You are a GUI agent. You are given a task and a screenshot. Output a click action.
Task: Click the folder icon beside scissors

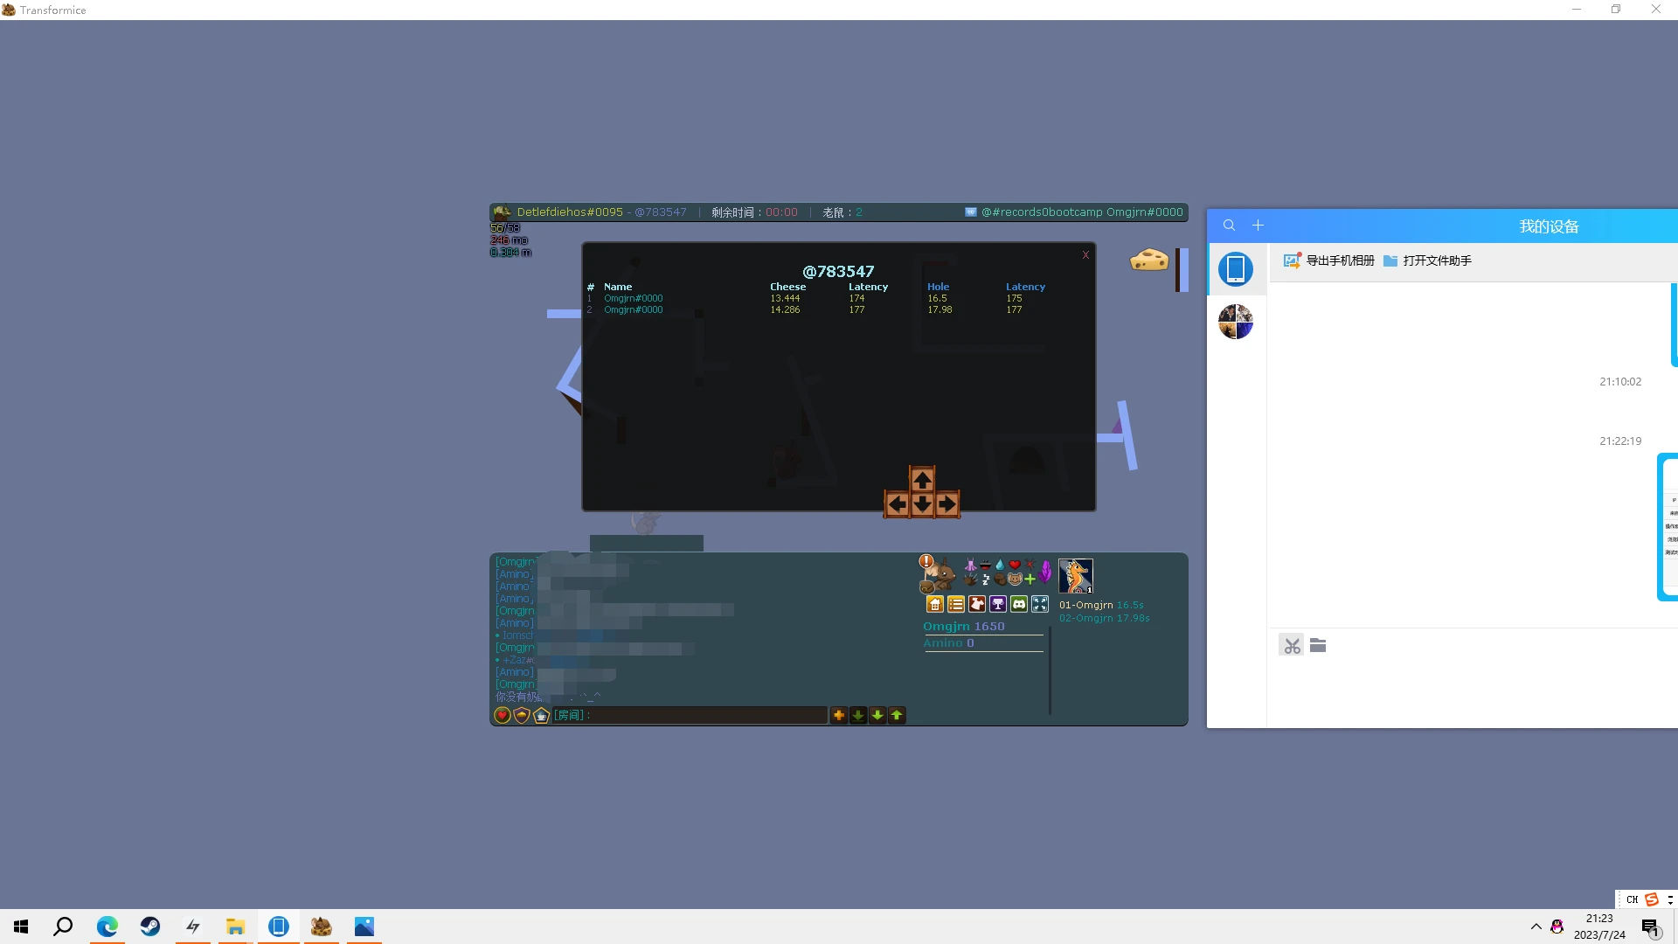coord(1318,645)
